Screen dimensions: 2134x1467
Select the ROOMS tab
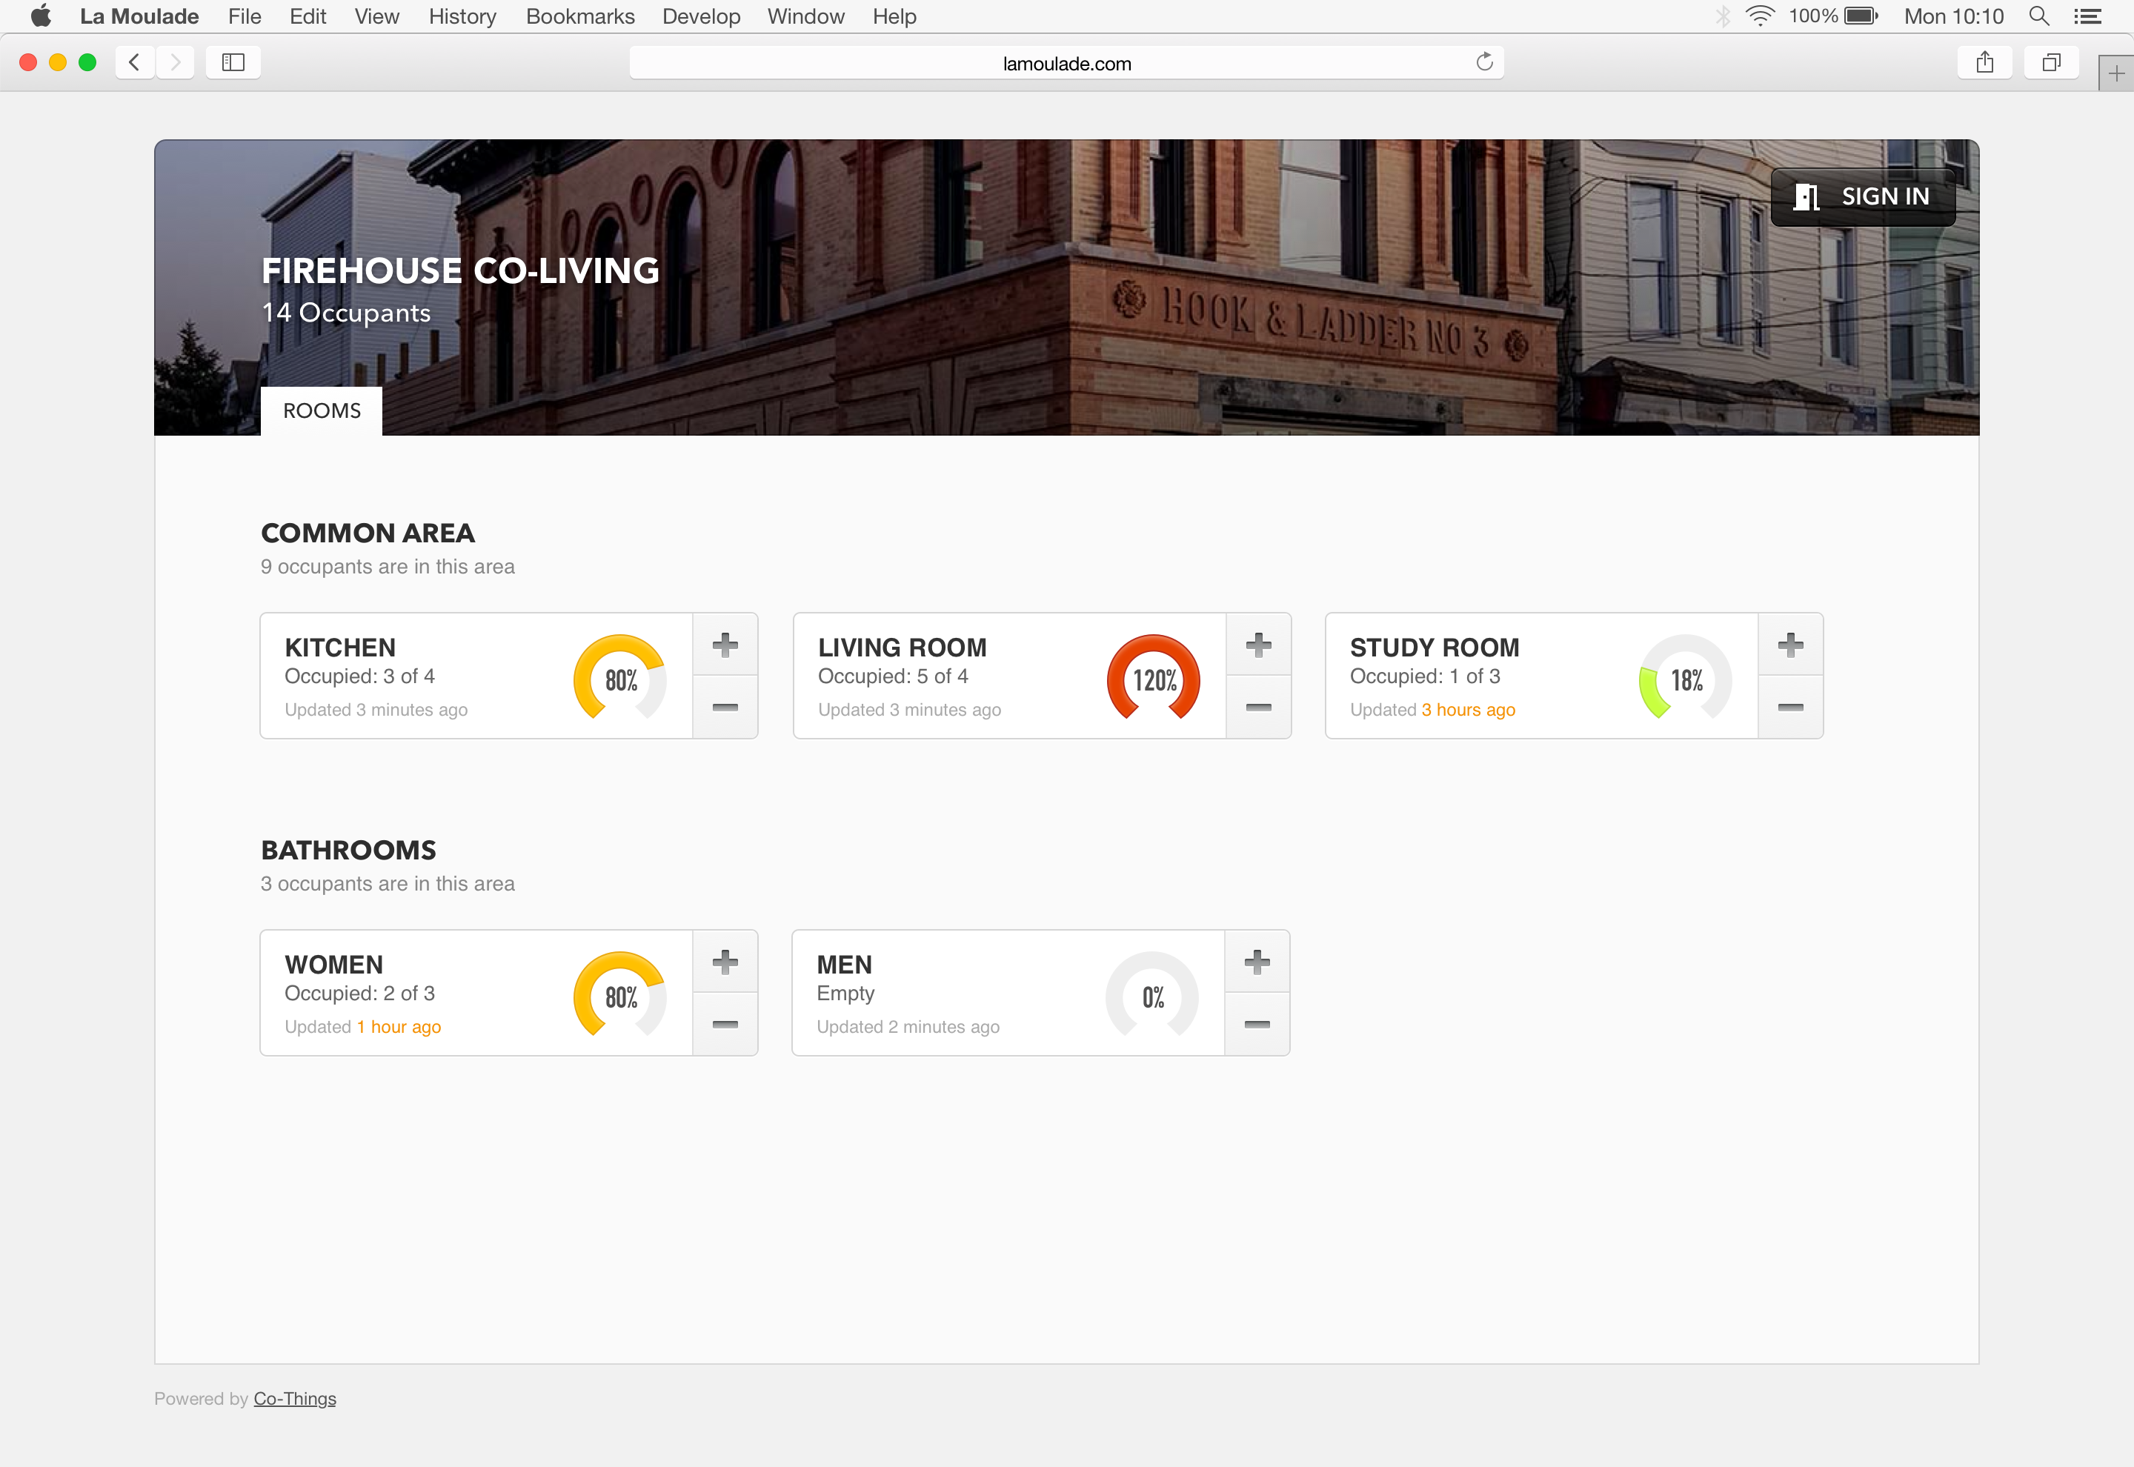[322, 411]
